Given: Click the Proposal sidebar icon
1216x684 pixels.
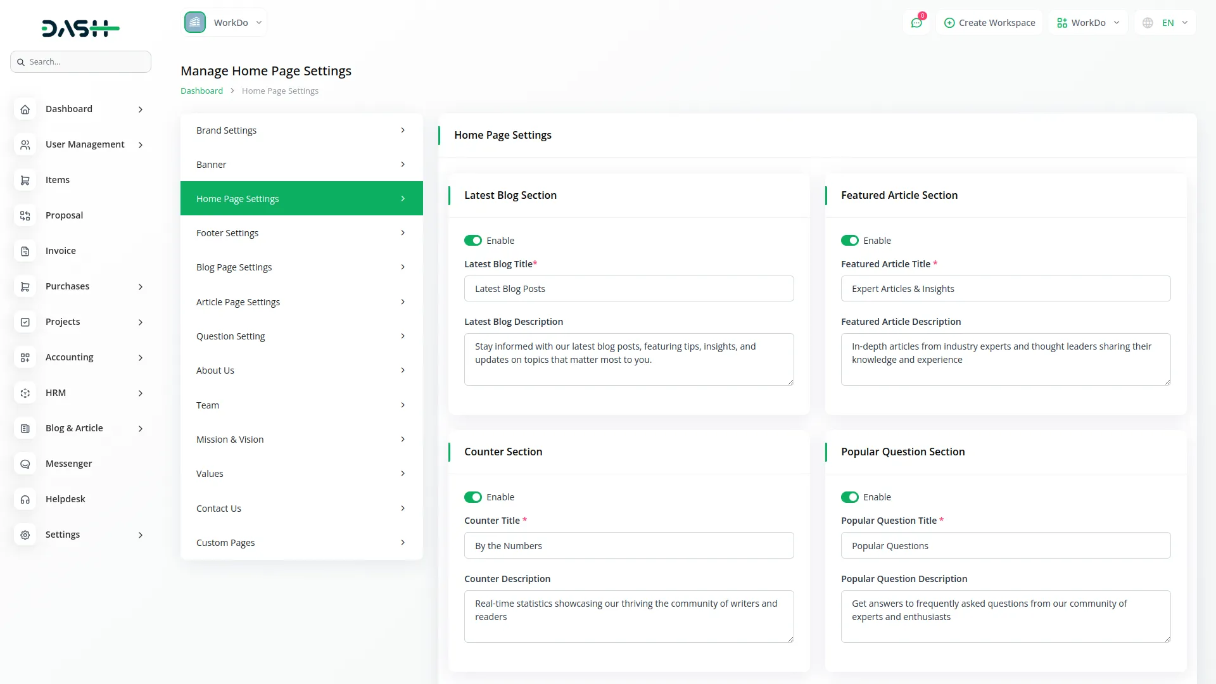Looking at the screenshot, I should click(25, 216).
